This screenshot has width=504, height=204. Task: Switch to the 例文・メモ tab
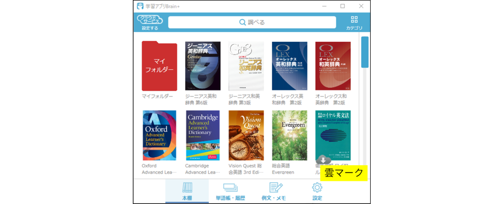tap(274, 192)
